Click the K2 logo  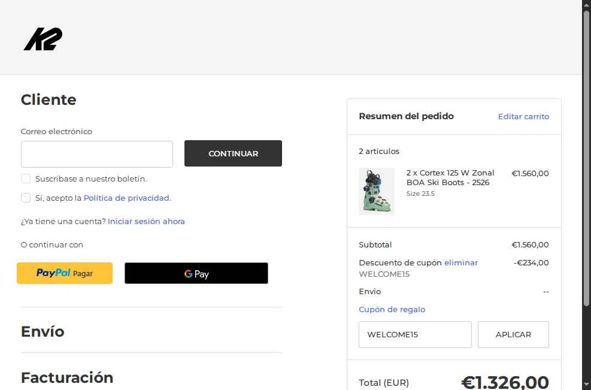(x=43, y=39)
